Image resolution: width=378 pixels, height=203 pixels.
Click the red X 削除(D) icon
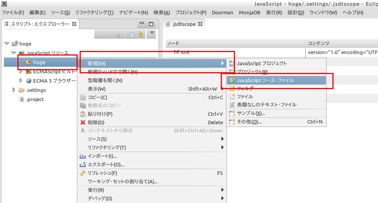[83, 122]
